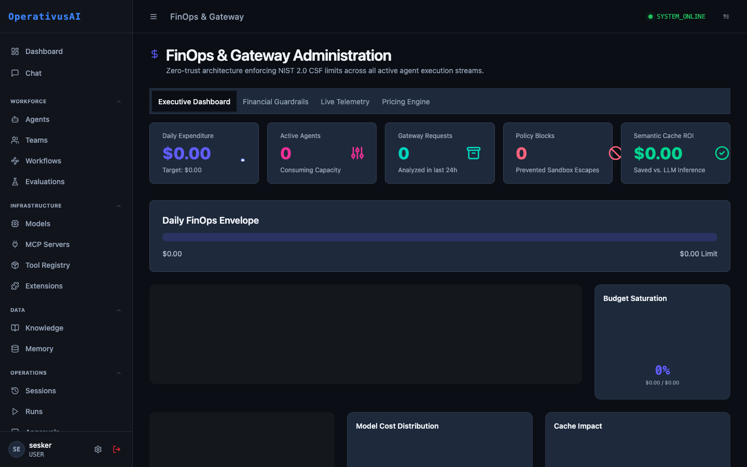Select the Executive Dashboard tab
747x467 pixels.
click(x=194, y=102)
